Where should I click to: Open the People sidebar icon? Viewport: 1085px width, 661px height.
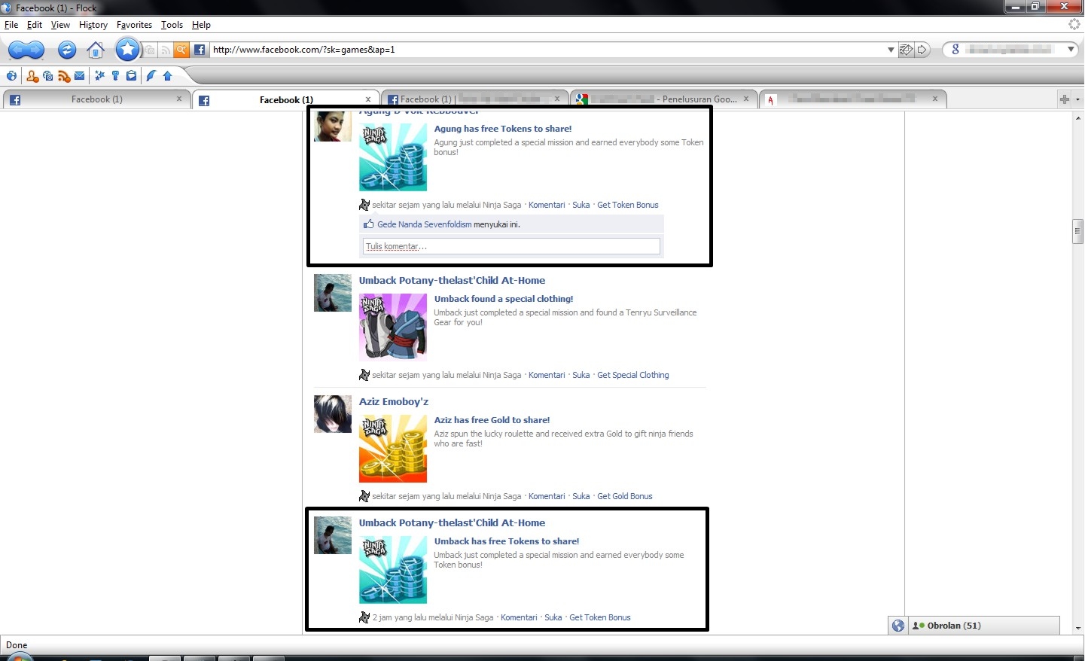(x=32, y=76)
